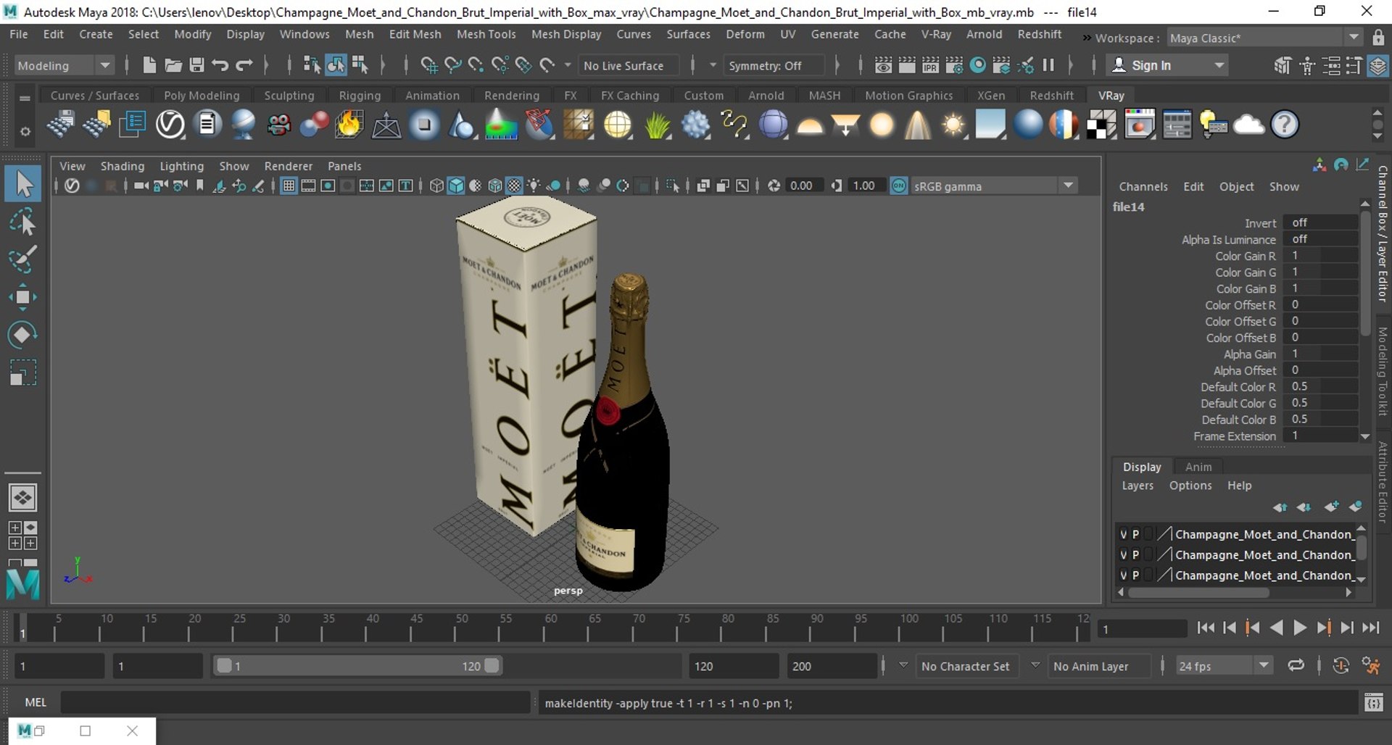Toggle the color management ON button
The height and width of the screenshot is (745, 1392).
pos(899,186)
